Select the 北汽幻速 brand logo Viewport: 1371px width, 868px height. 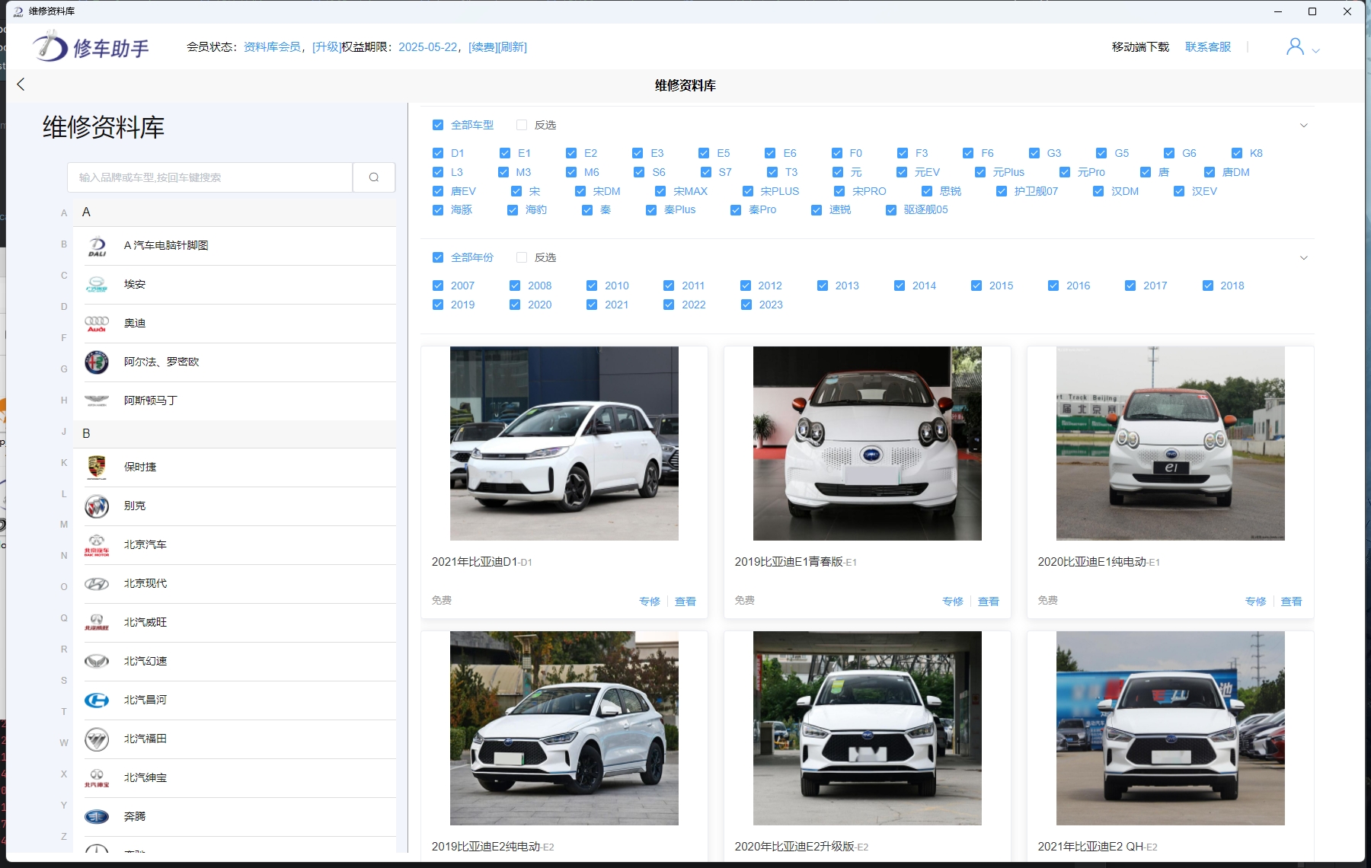tap(97, 662)
